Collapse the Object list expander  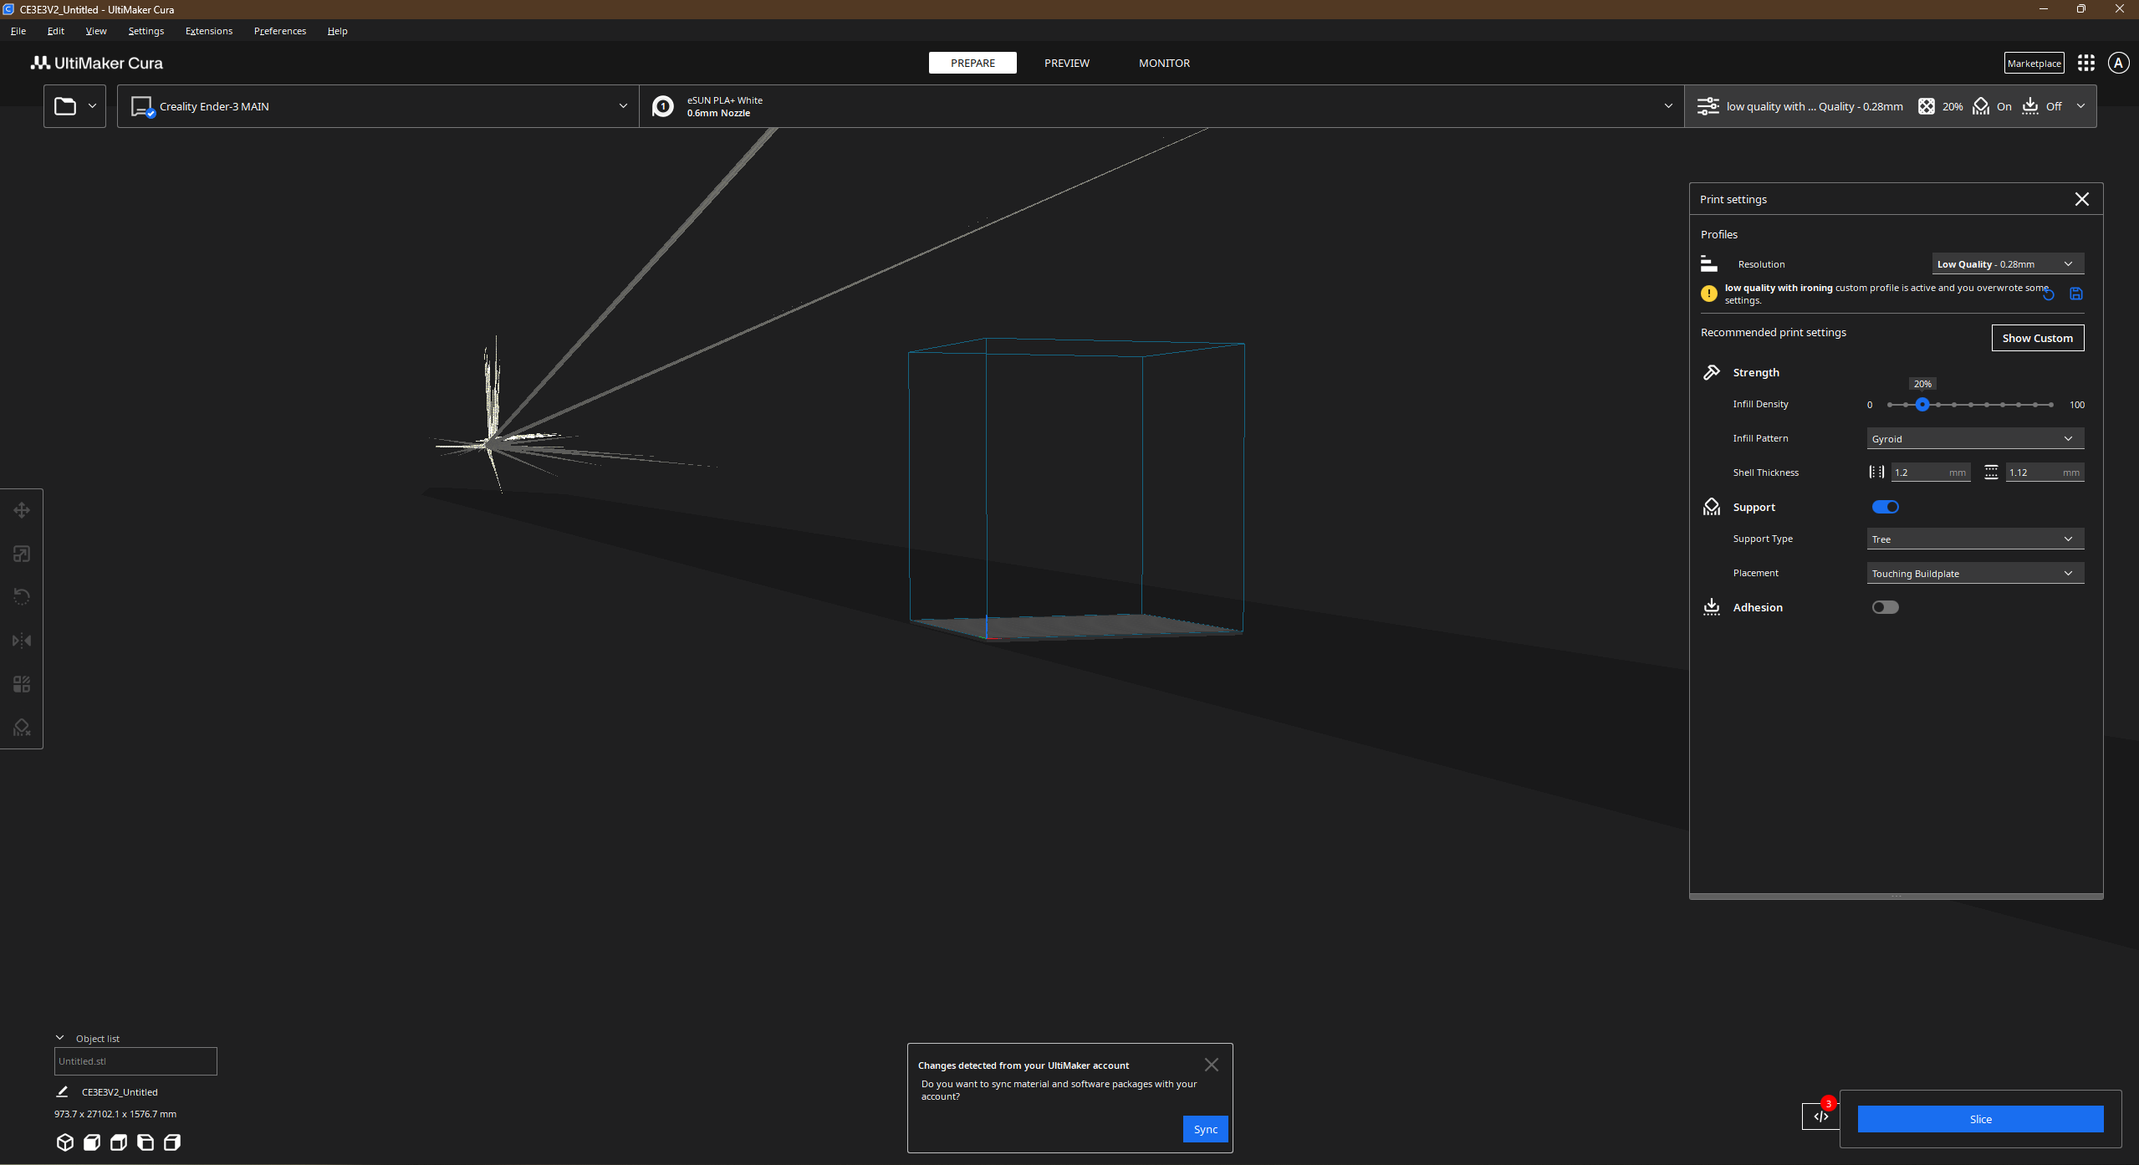(60, 1038)
